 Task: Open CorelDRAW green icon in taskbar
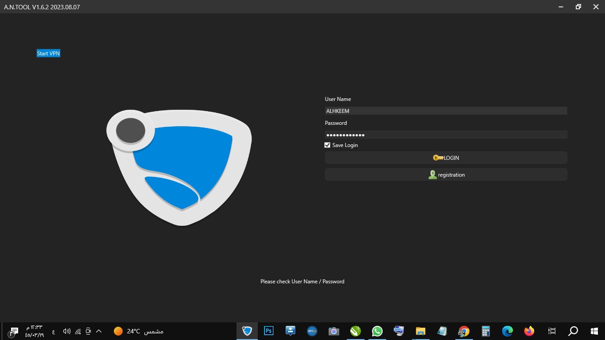(355, 331)
